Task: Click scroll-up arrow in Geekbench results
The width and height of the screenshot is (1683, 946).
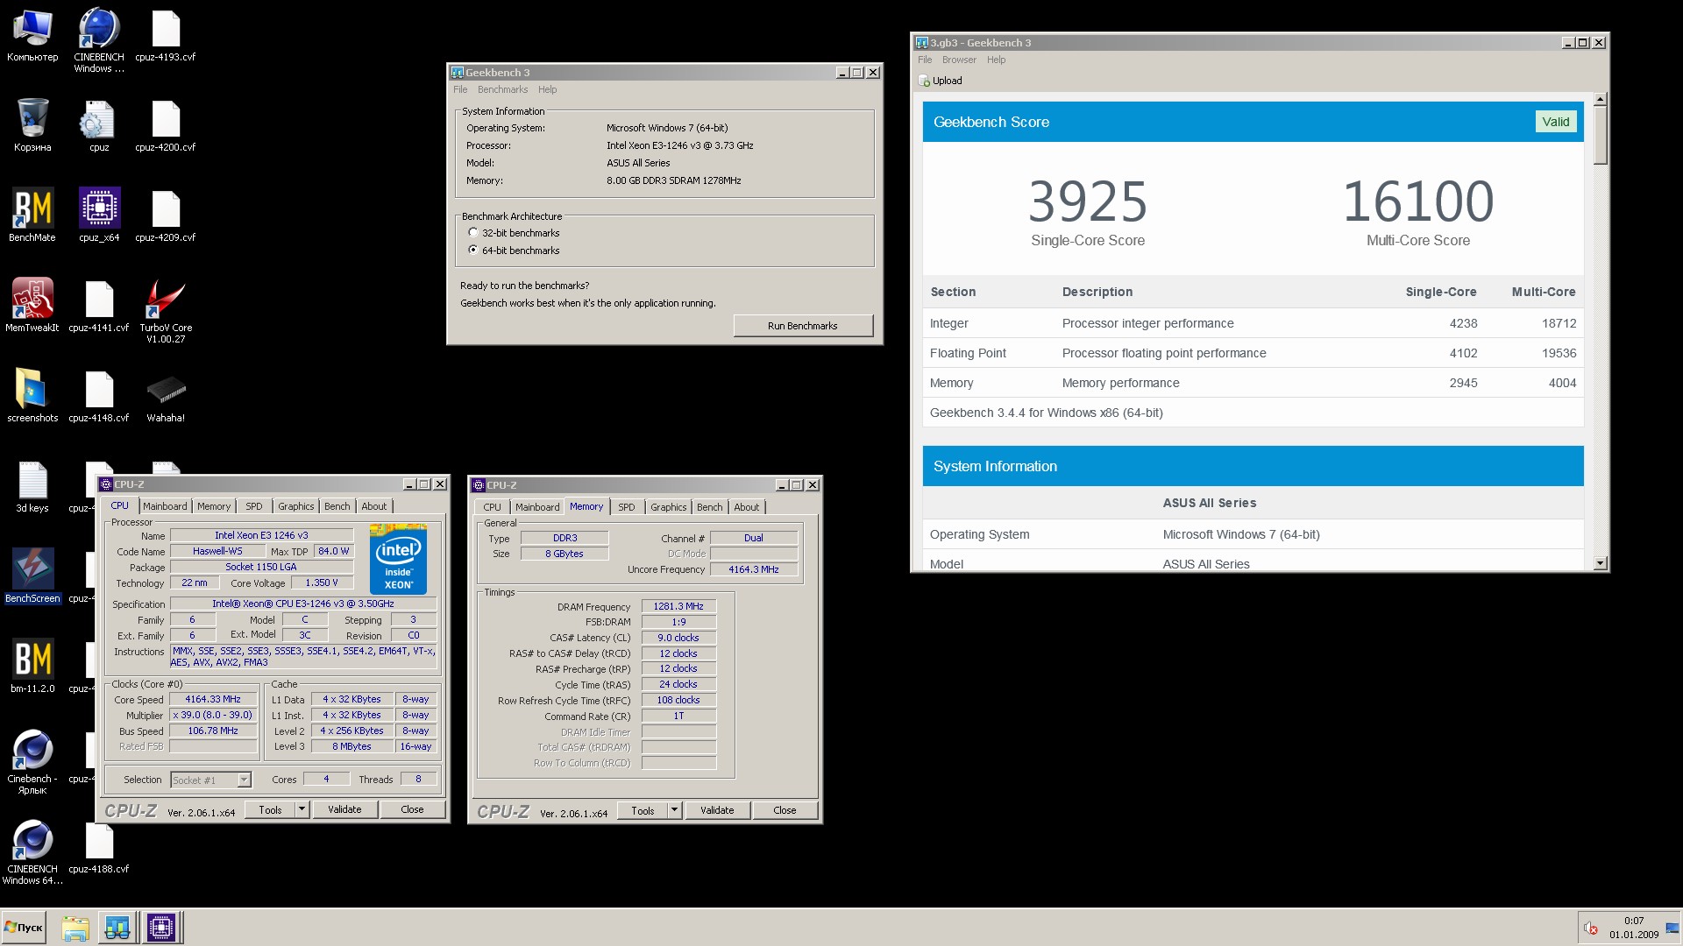Action: point(1600,99)
